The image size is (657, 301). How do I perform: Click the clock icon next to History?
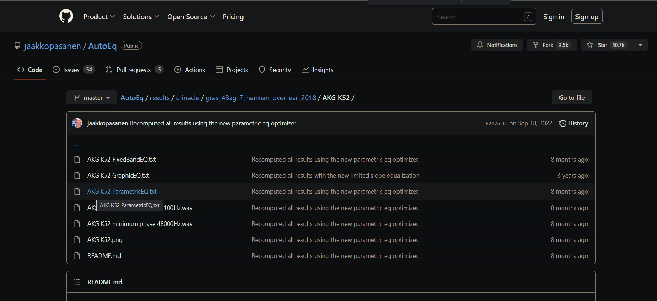tap(563, 123)
